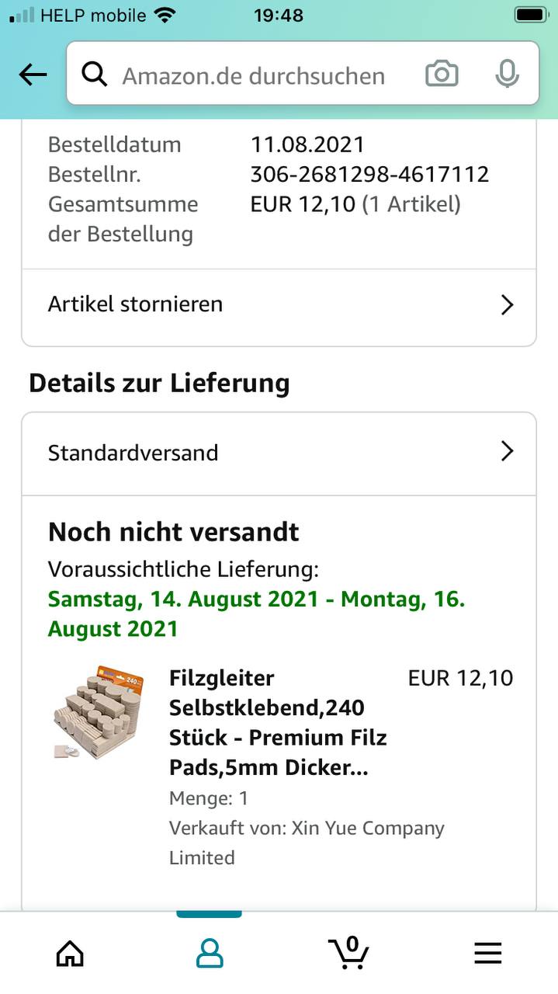Screen dimensions: 558x994
Task: Tap the order number 306-2681298-4617112
Action: coord(369,174)
